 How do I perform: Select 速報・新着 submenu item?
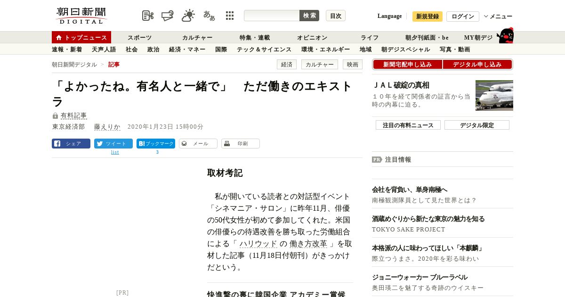click(67, 49)
